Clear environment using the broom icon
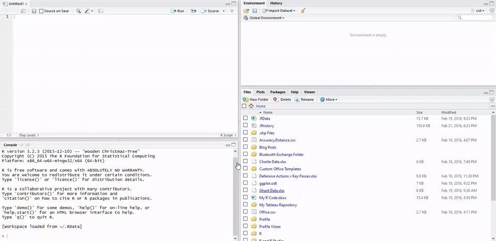 [303, 10]
